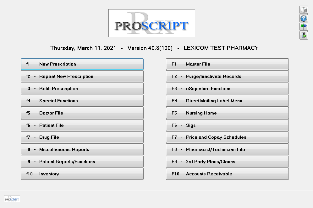
Task: Open the Patient File
Action: tap(82, 125)
